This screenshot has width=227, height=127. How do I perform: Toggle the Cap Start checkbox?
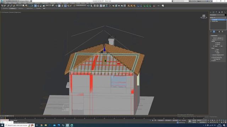pos(215,43)
